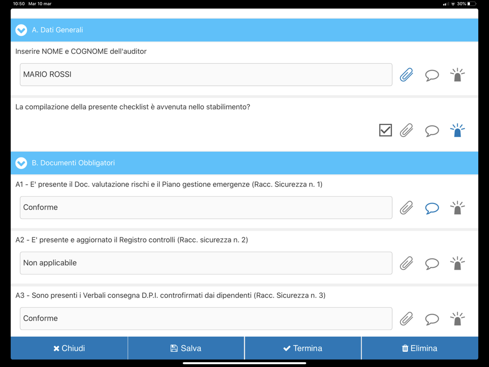Raise alarm flag for A3 Verbali D.P.I. question

pyautogui.click(x=458, y=319)
